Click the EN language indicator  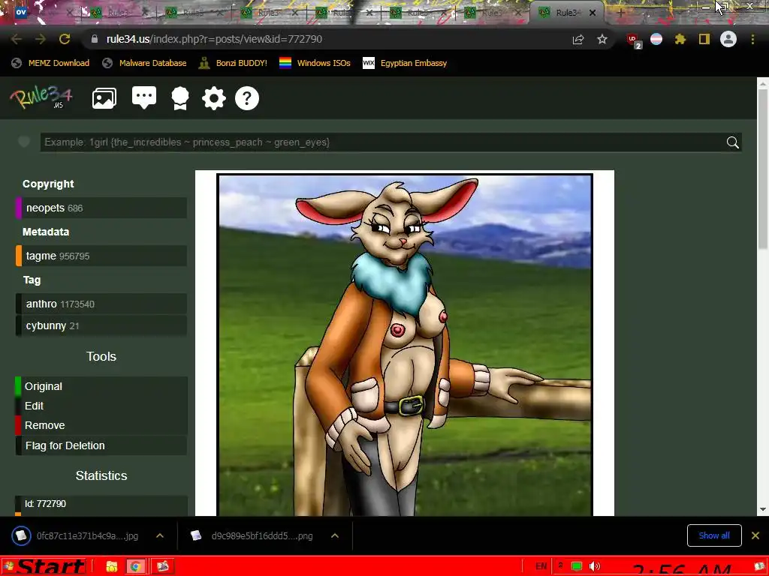click(x=541, y=566)
